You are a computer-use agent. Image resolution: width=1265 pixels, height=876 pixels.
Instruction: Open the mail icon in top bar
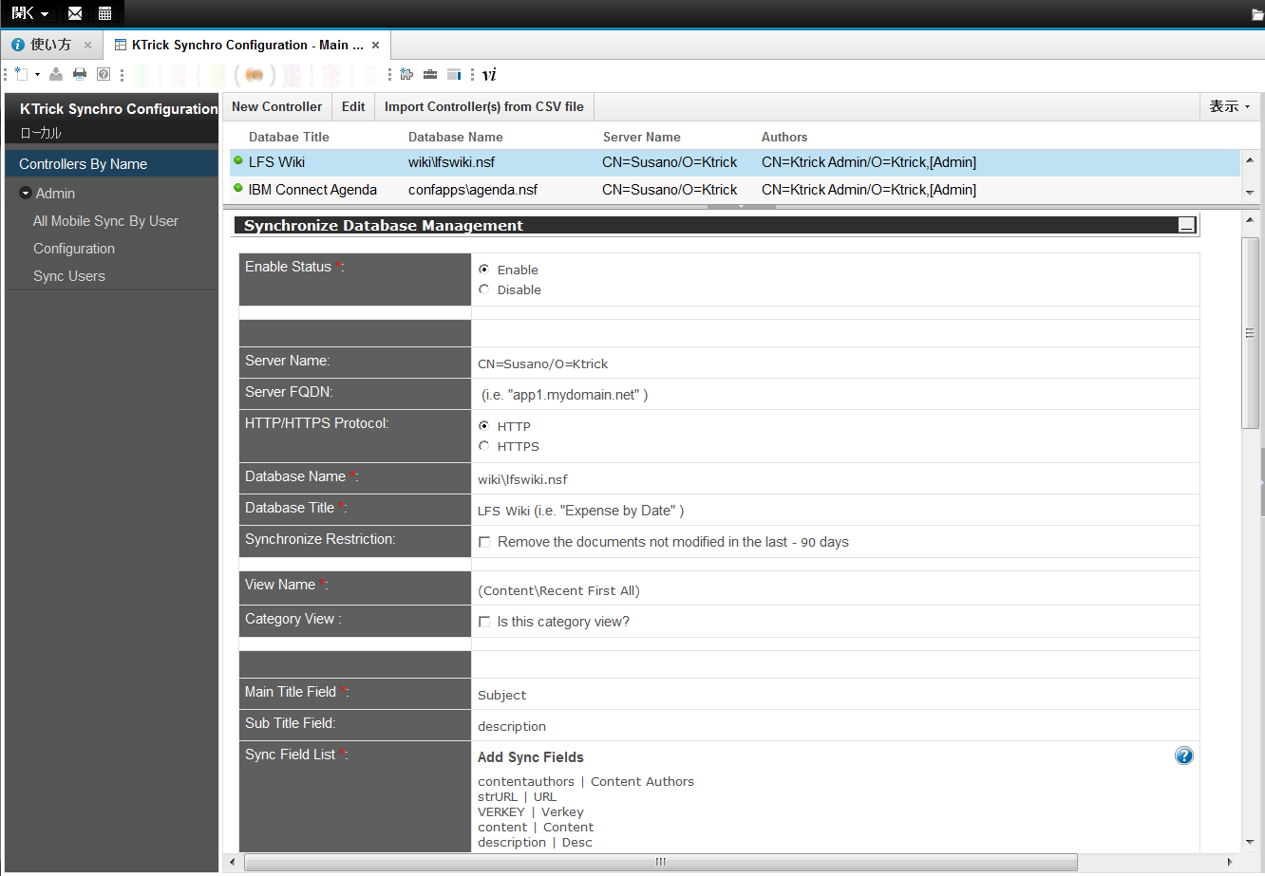75,13
